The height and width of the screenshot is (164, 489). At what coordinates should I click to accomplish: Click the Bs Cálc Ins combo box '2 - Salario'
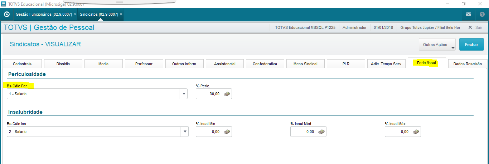(97, 132)
